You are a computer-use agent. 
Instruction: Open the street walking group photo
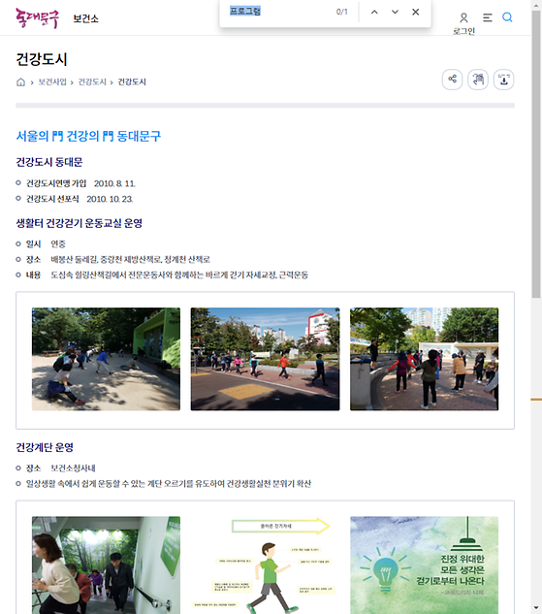266,359
